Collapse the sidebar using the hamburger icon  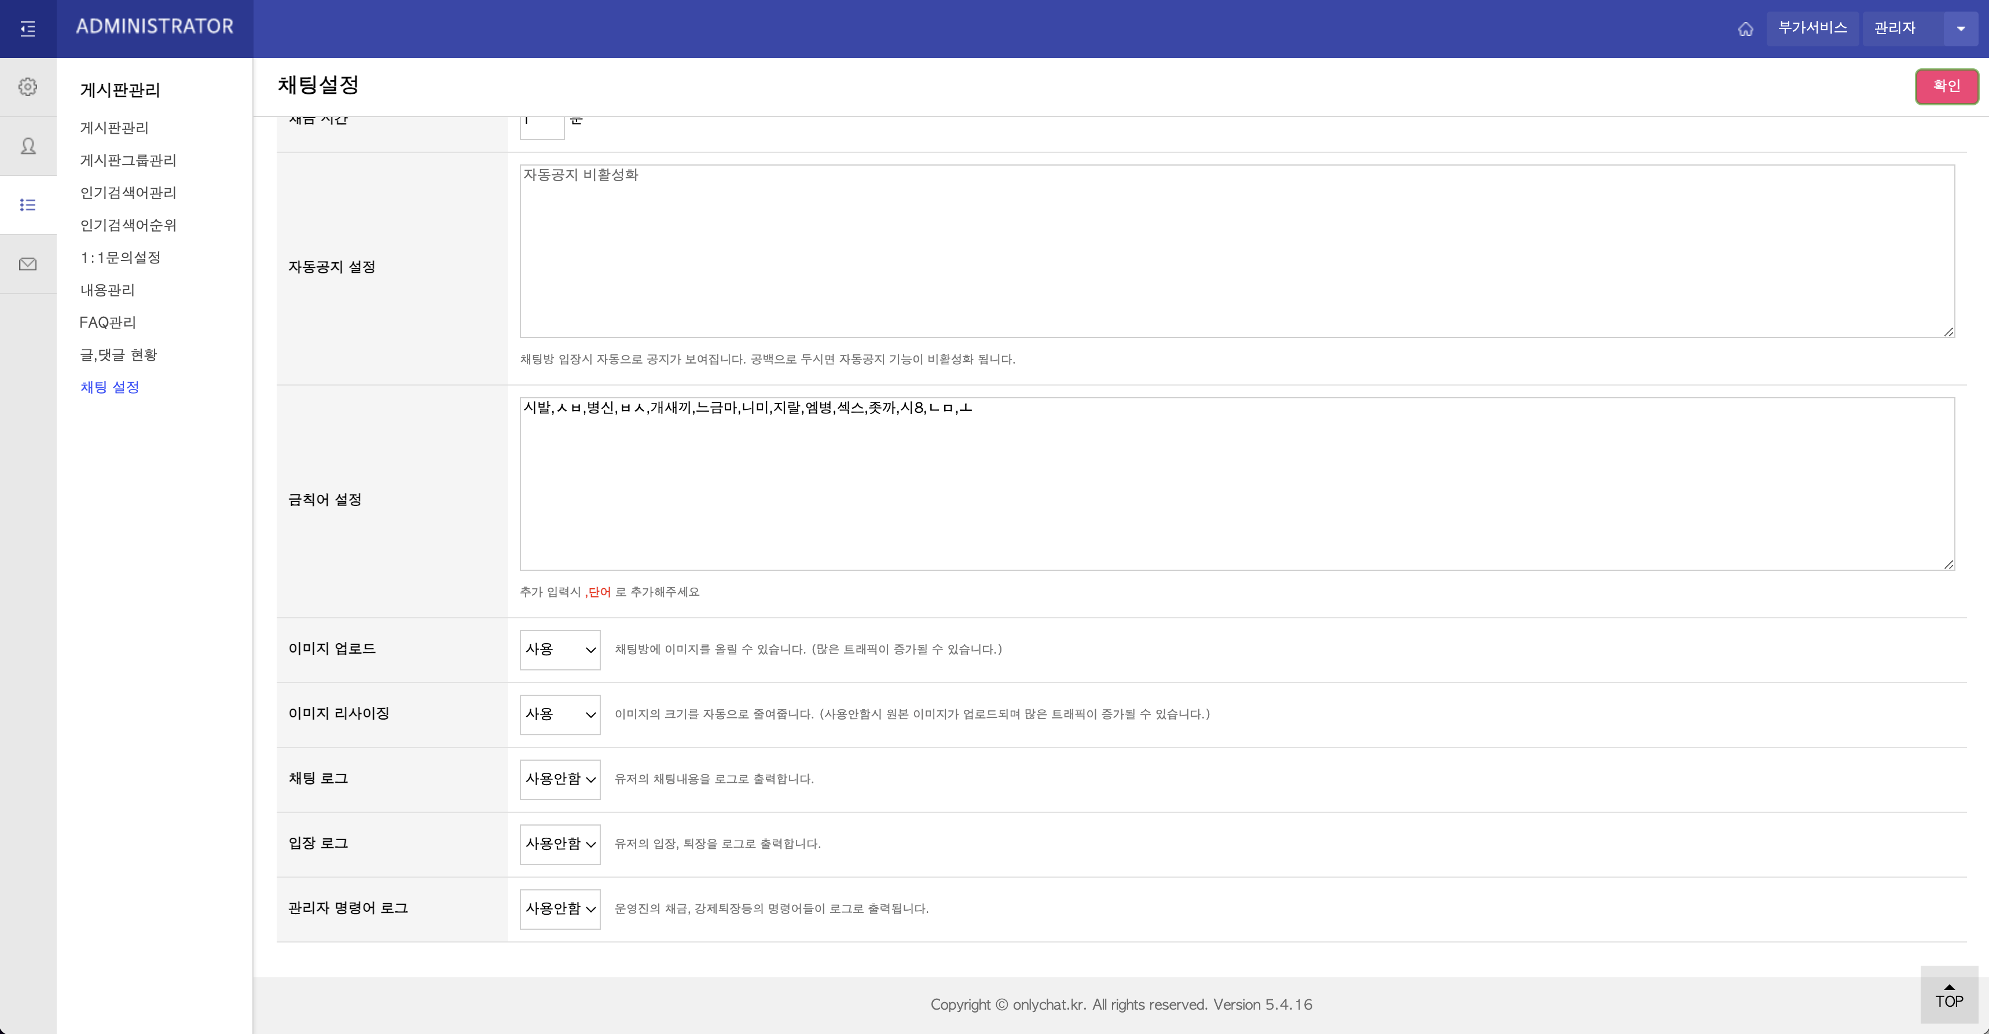click(x=28, y=28)
